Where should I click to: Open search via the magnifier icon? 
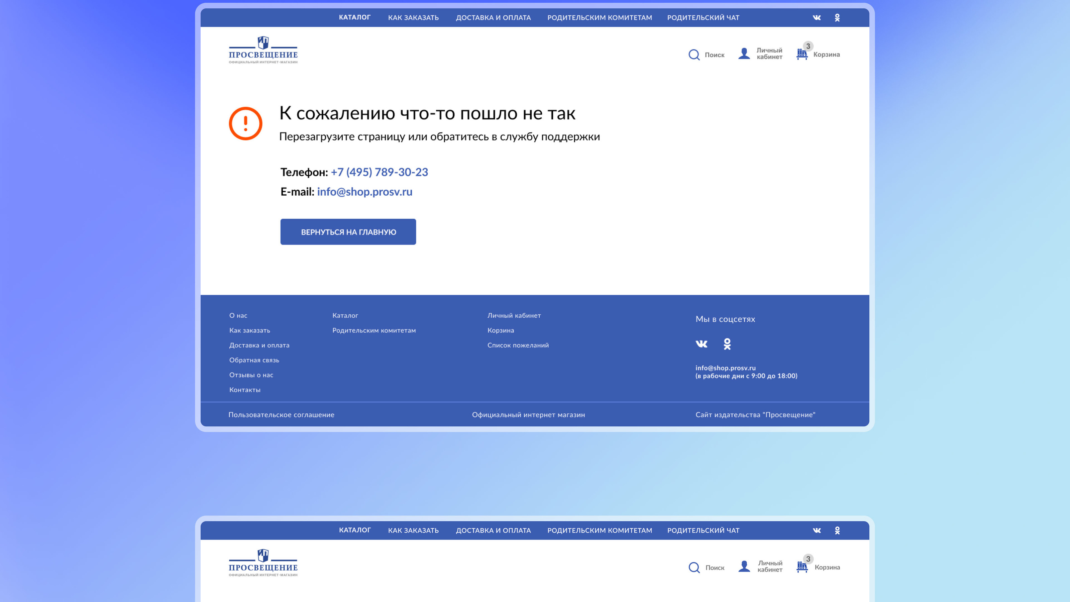coord(694,55)
